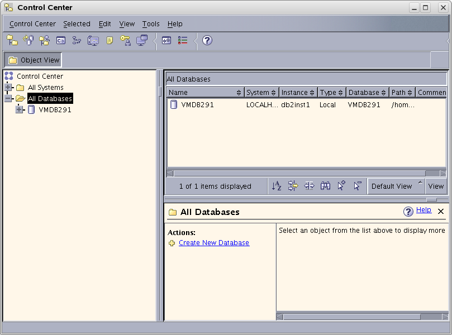
Task: Click the VMDB291 name in table row
Action: [x=197, y=105]
